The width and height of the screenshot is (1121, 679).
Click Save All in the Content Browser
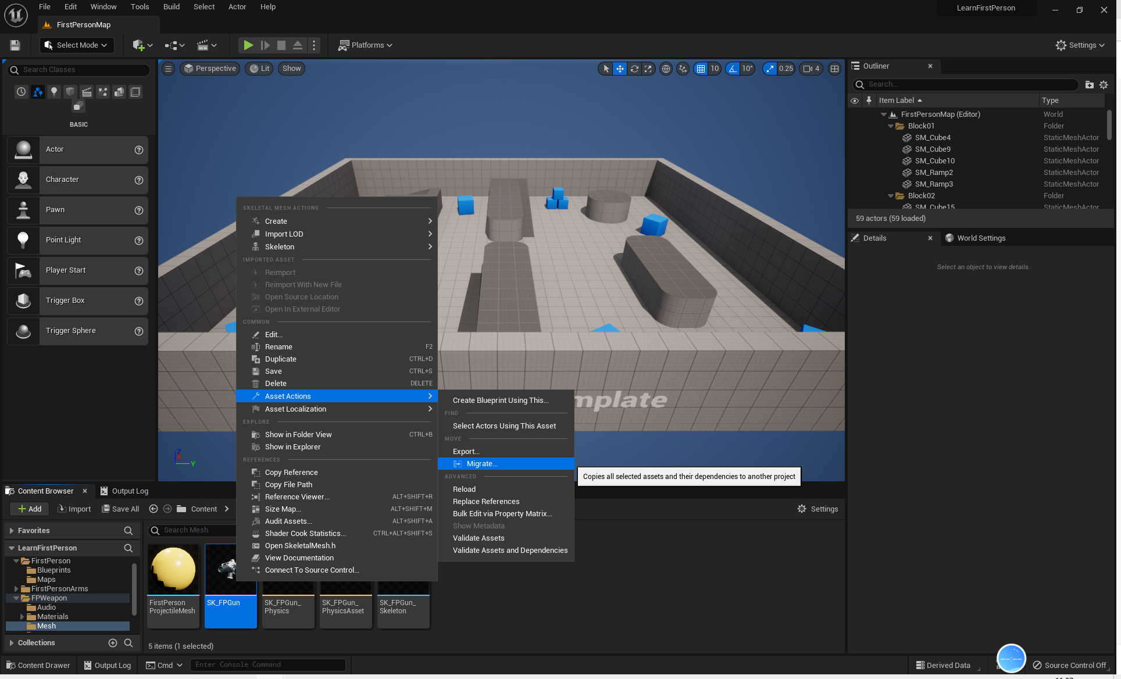coord(121,509)
